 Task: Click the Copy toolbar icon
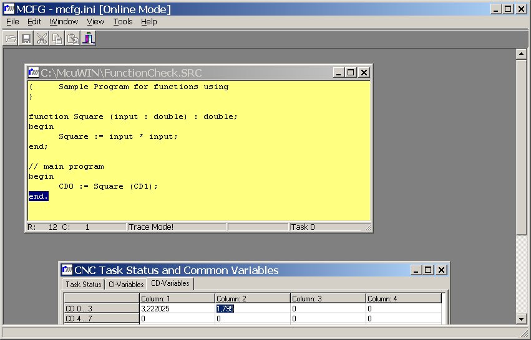pyautogui.click(x=57, y=38)
